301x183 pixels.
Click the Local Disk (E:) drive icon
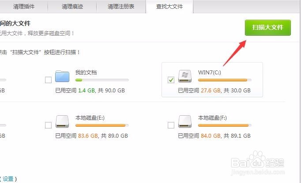click(x=62, y=121)
